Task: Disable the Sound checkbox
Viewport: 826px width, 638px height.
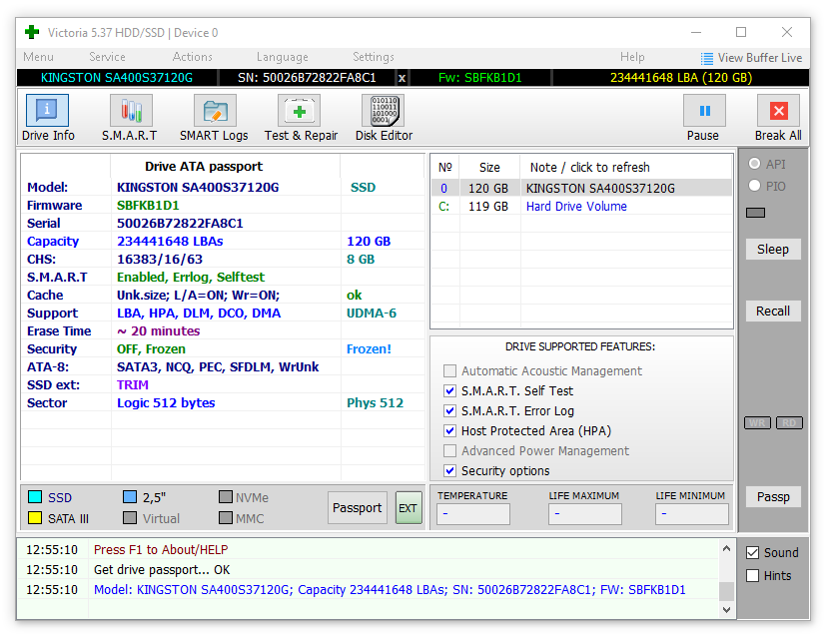Action: [x=752, y=553]
